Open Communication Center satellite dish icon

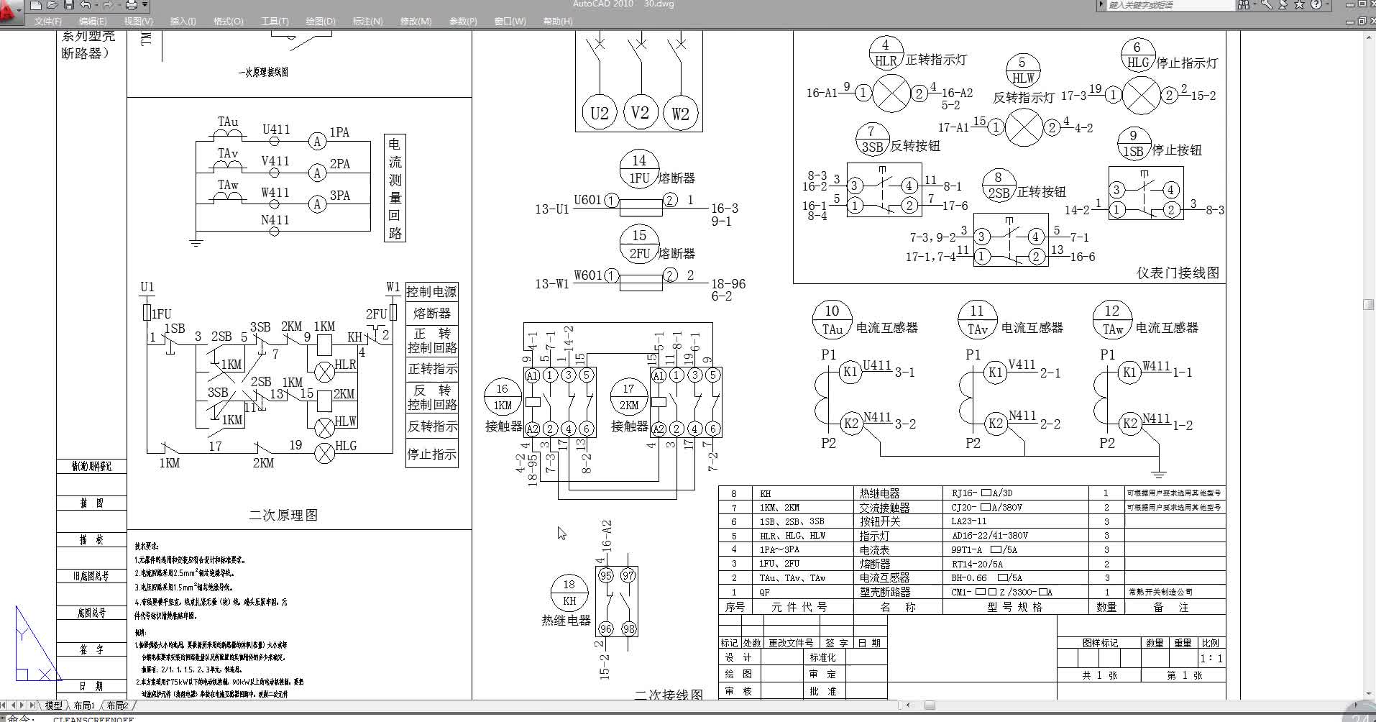pyautogui.click(x=1283, y=5)
